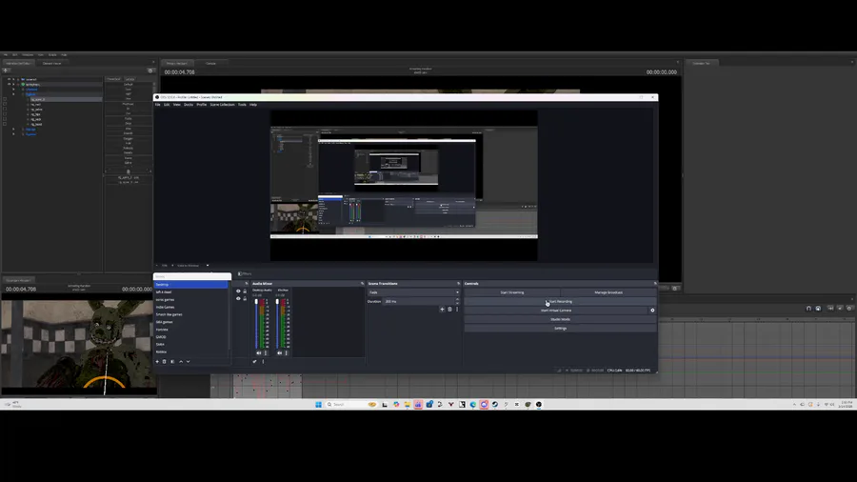Screen dimensions: 857x482
Task: Open Steam from the taskbar
Action: (494, 405)
